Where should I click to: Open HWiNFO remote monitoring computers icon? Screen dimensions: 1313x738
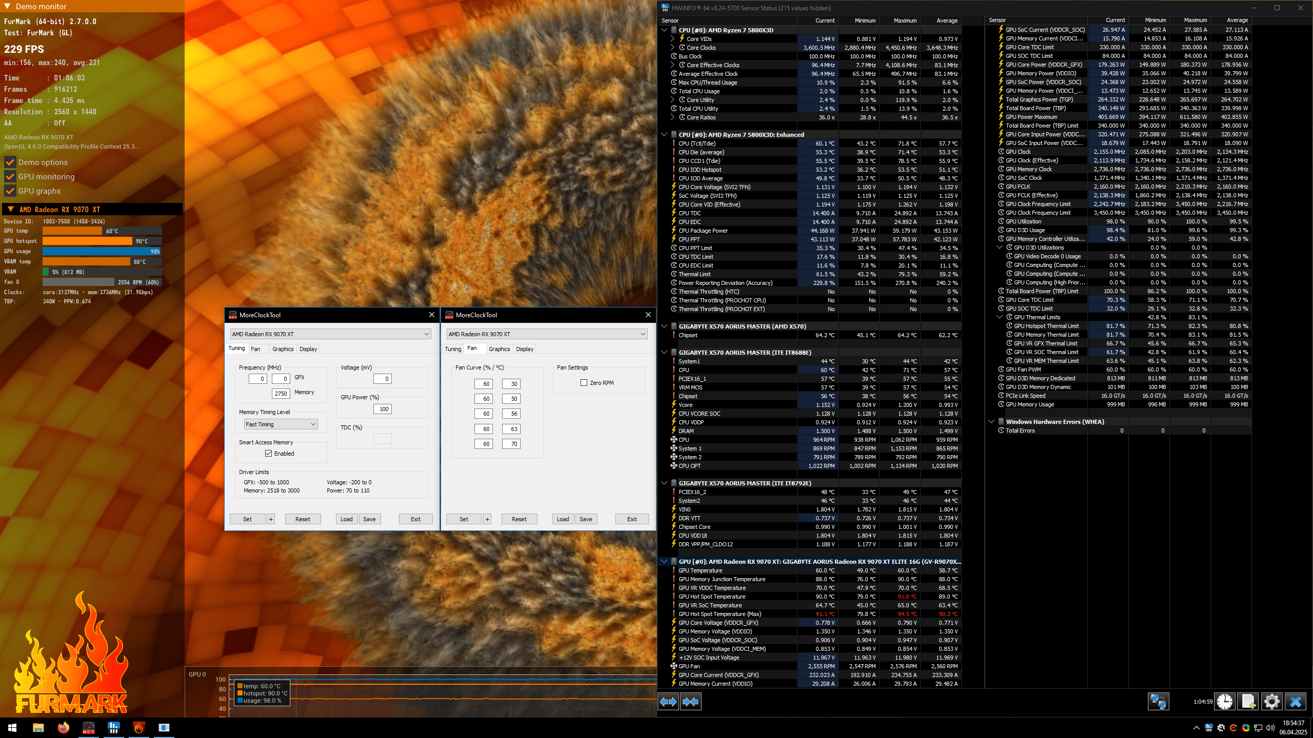tap(1158, 702)
